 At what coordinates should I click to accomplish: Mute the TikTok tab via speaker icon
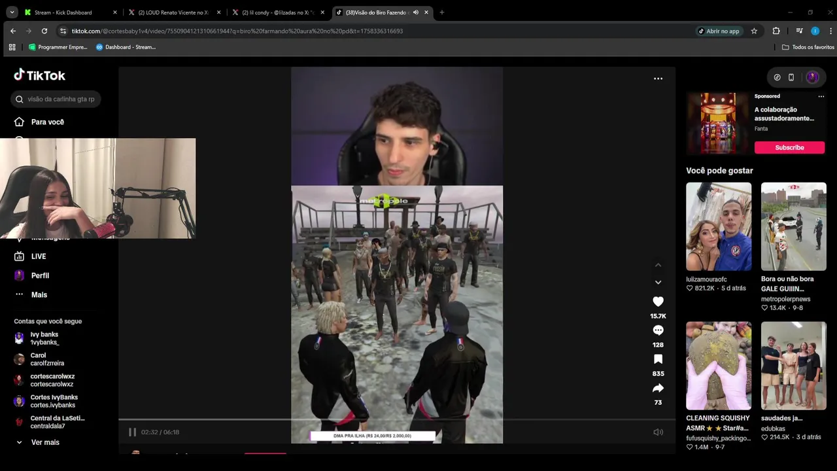pyautogui.click(x=417, y=12)
